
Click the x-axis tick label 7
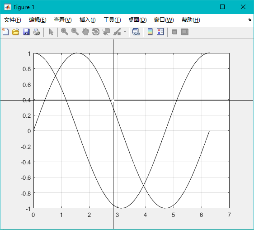coord(229,215)
